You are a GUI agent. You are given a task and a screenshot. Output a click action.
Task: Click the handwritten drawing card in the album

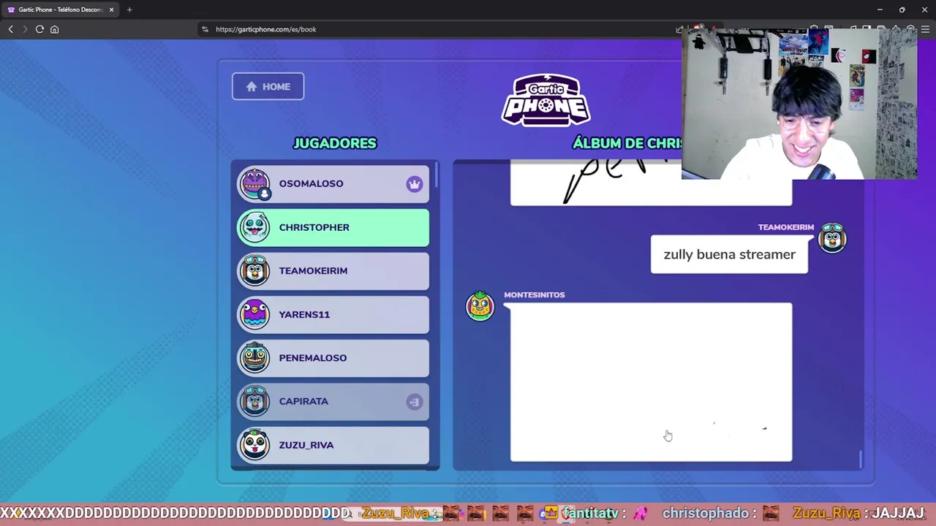(651, 183)
